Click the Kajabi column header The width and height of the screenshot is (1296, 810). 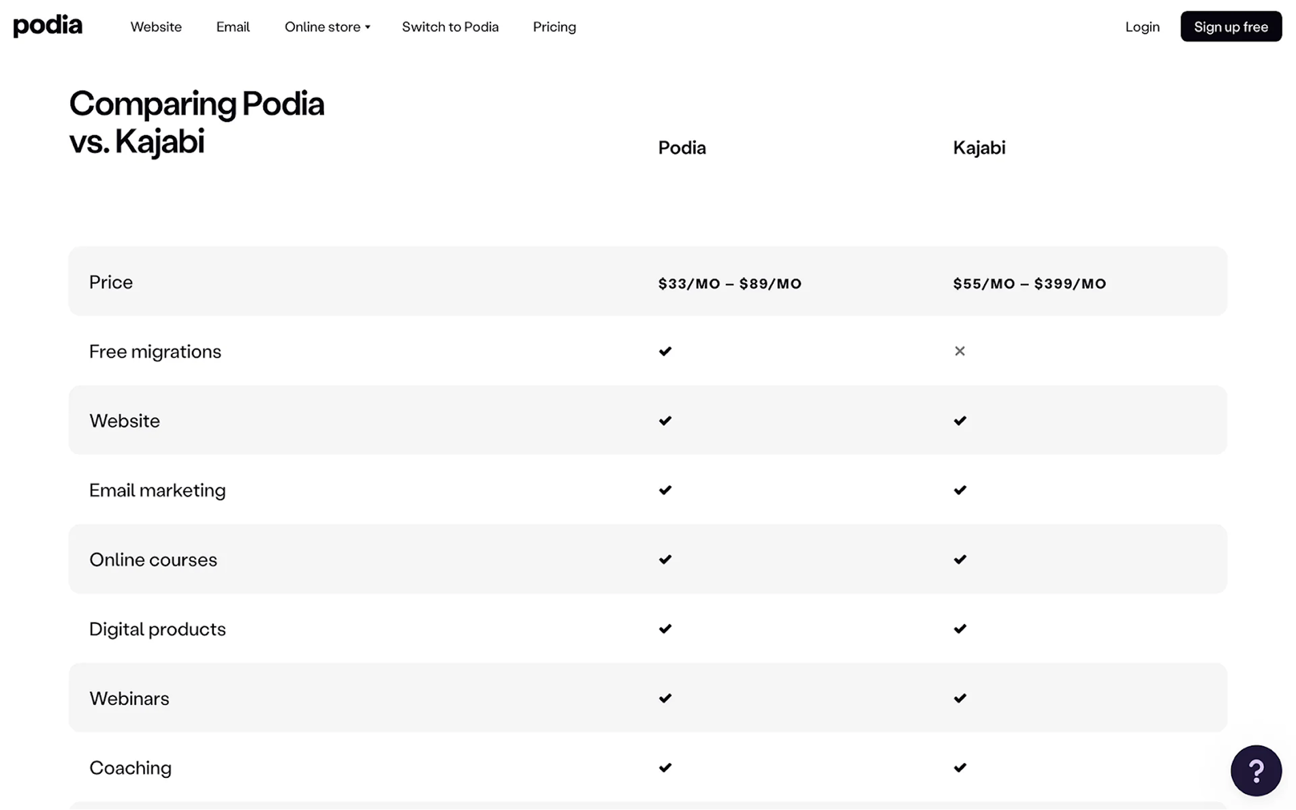pos(979,148)
